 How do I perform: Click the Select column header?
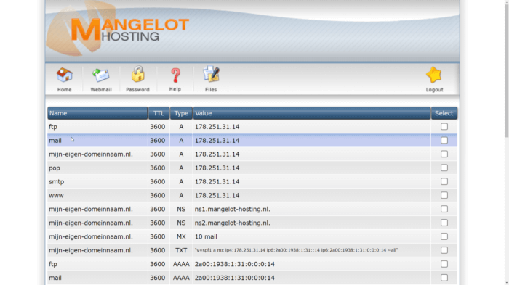(444, 113)
